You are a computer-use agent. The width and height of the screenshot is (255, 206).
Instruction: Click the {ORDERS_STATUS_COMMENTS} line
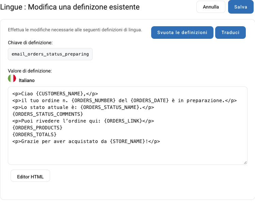(x=48, y=114)
